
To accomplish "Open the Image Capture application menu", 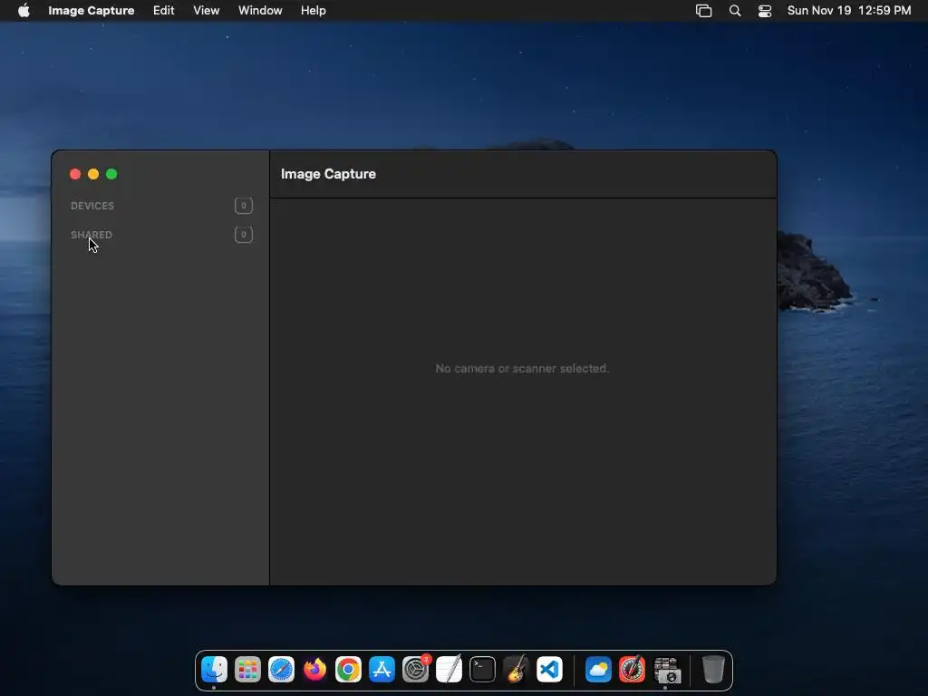I will [x=92, y=10].
